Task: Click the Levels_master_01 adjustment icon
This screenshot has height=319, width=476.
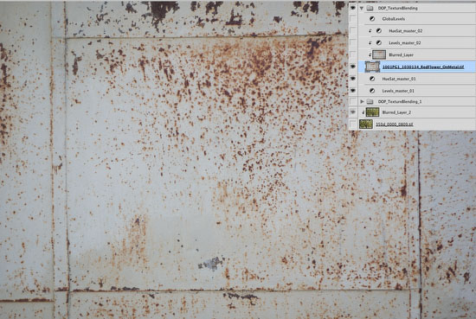Action: (372, 91)
